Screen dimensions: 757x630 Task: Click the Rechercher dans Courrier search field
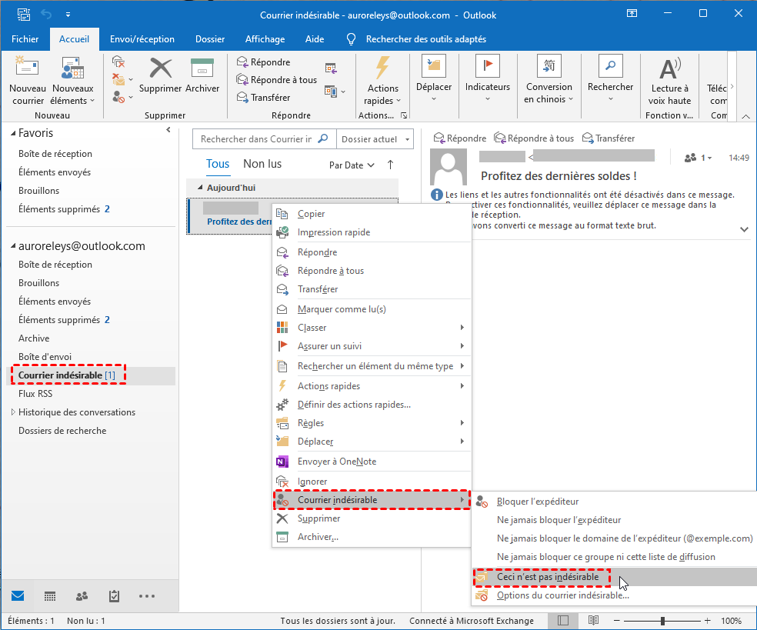tap(256, 139)
